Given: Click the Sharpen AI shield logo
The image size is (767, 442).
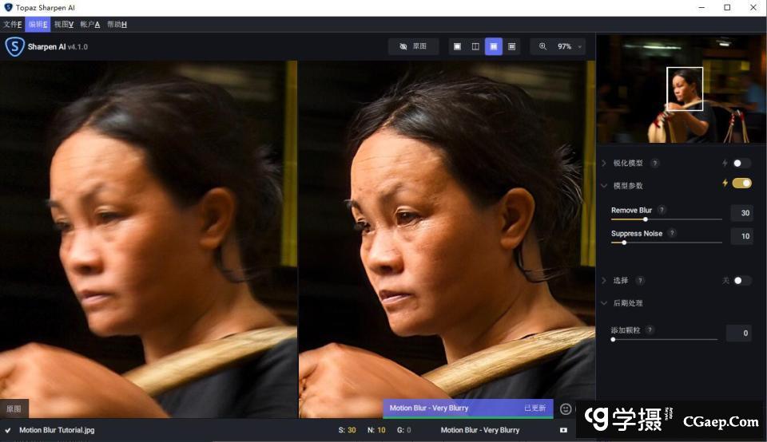Looking at the screenshot, I should pos(14,47).
